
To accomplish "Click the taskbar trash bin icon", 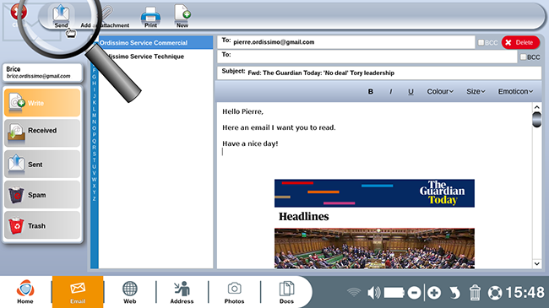I will pos(475,293).
